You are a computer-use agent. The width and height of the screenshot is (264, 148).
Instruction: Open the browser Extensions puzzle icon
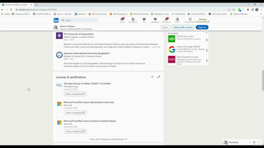(x=248, y=10)
